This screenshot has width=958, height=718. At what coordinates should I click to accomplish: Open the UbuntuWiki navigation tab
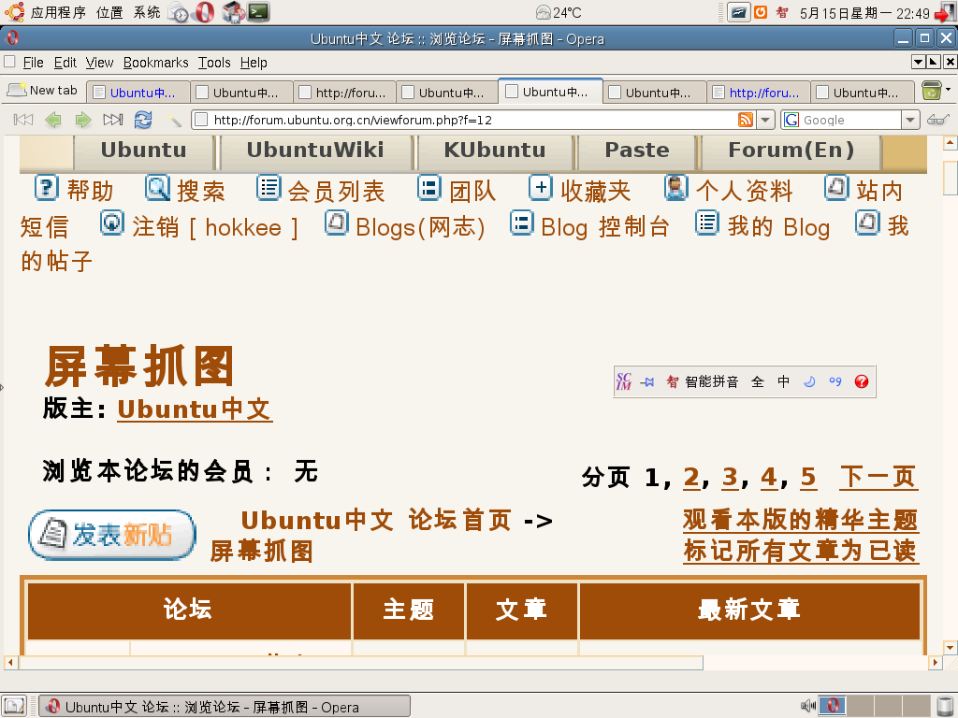click(x=315, y=151)
